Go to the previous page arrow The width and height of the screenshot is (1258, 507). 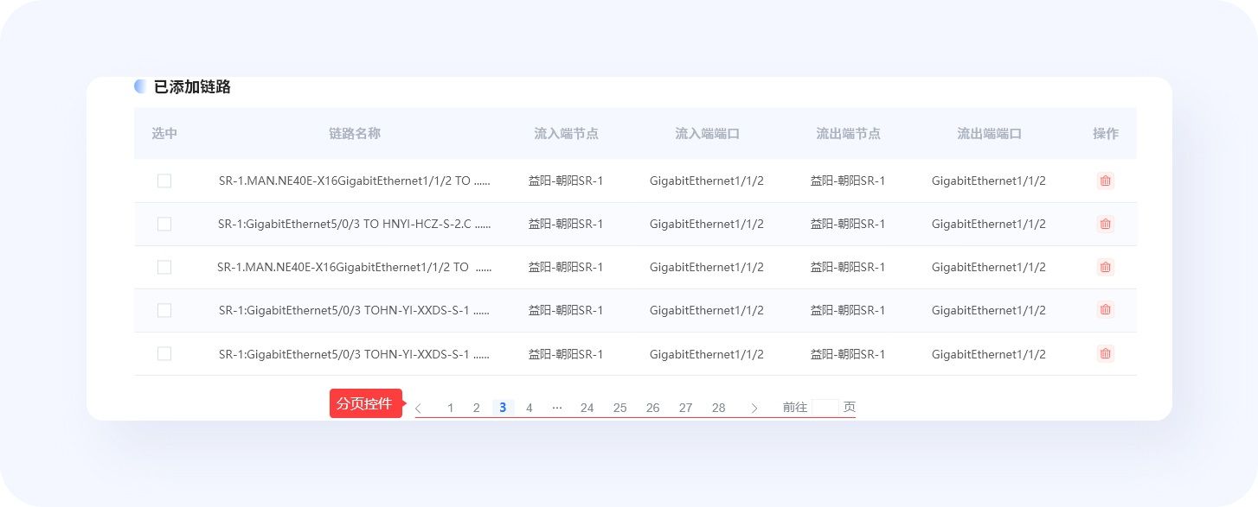[x=419, y=408]
